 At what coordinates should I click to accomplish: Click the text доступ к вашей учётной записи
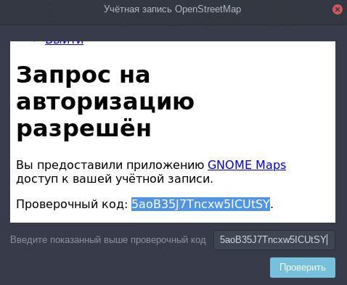click(115, 179)
